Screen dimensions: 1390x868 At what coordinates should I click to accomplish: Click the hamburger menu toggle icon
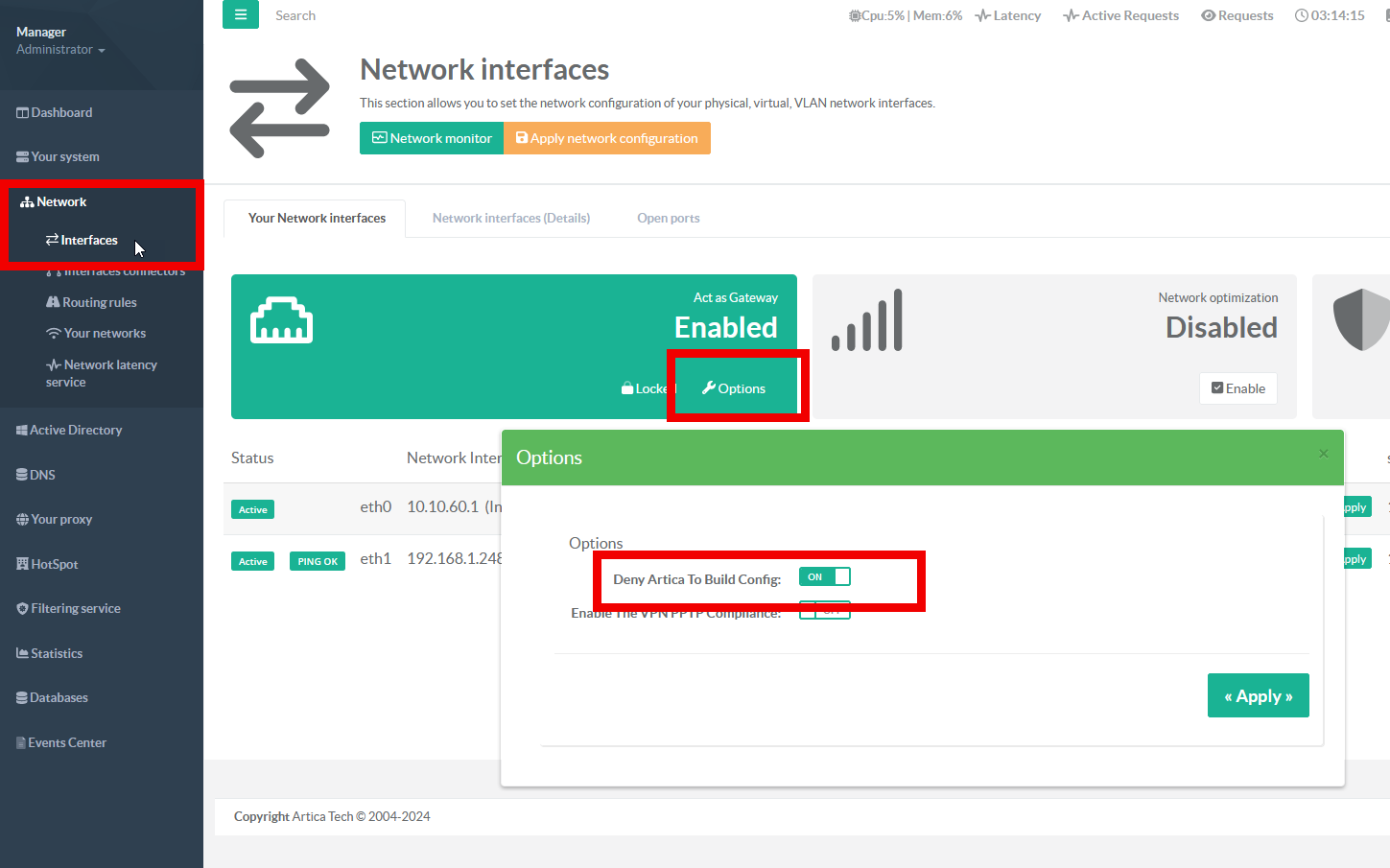coord(240,14)
